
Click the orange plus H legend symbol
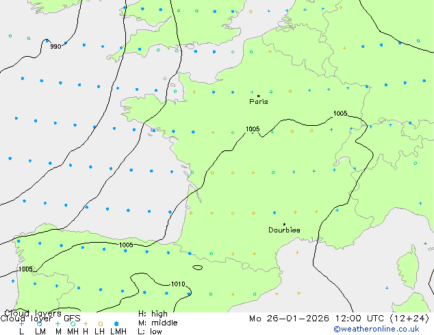[x=86, y=323]
